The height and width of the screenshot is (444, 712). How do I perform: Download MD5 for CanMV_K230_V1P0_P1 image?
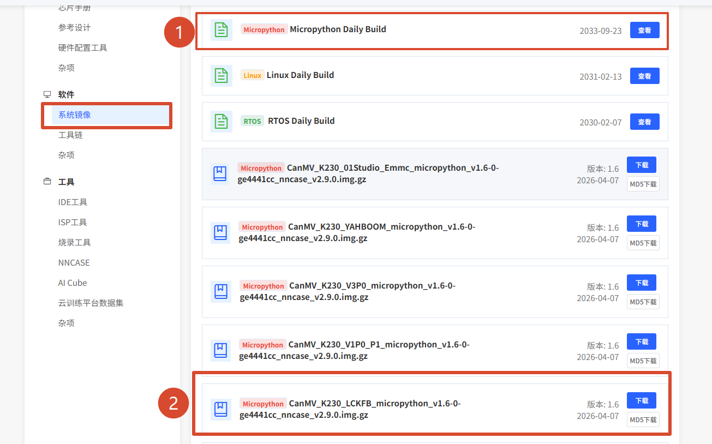click(x=643, y=361)
